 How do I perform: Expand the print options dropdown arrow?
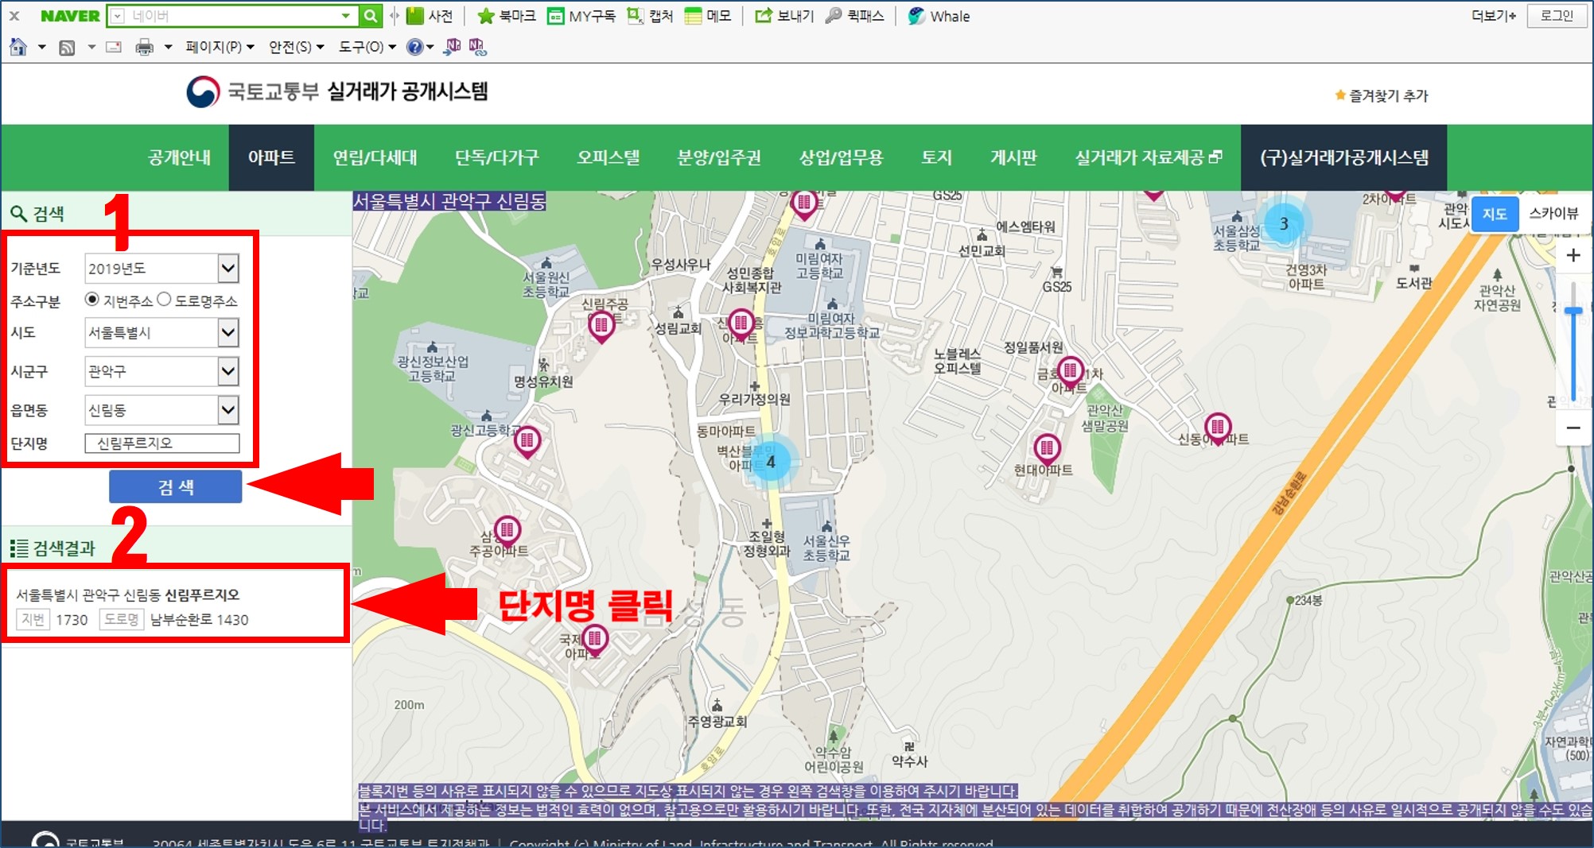coord(168,48)
